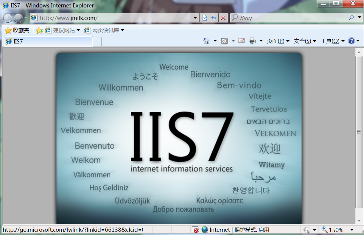The height and width of the screenshot is (235, 364).
Task: Add this page to the favorites bar
Action: pos(39,30)
